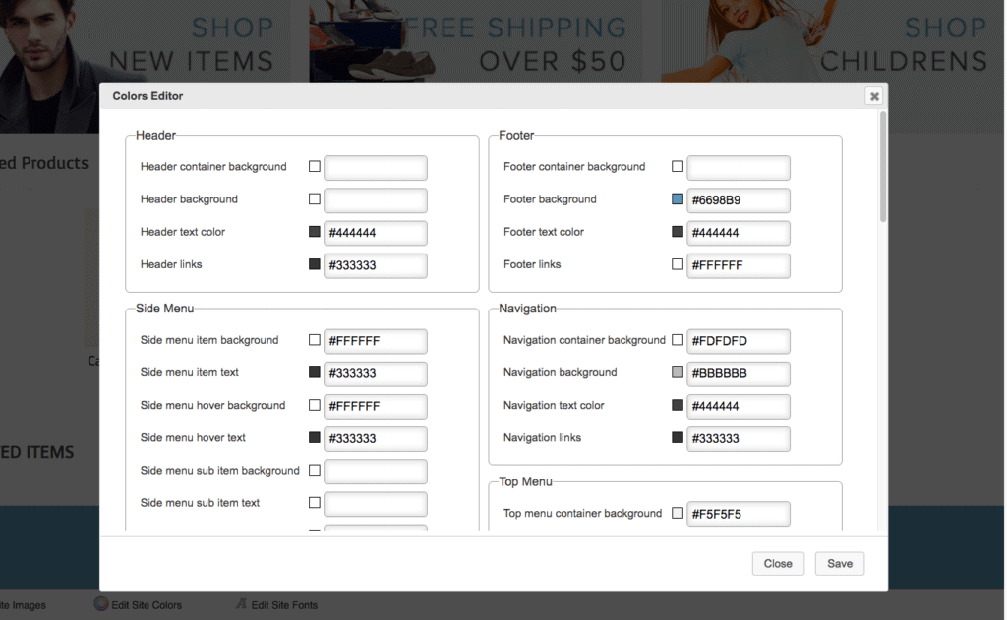
Task: Click the Footer group label
Action: [x=516, y=136]
